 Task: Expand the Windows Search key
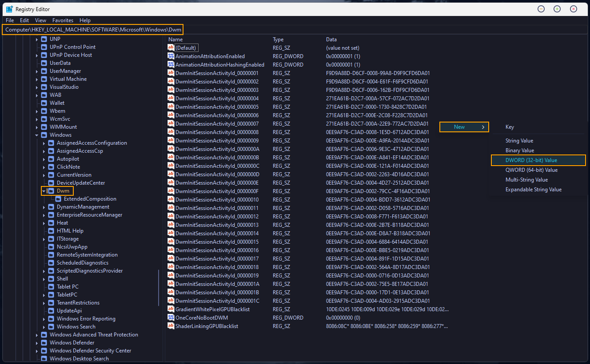pyautogui.click(x=44, y=327)
